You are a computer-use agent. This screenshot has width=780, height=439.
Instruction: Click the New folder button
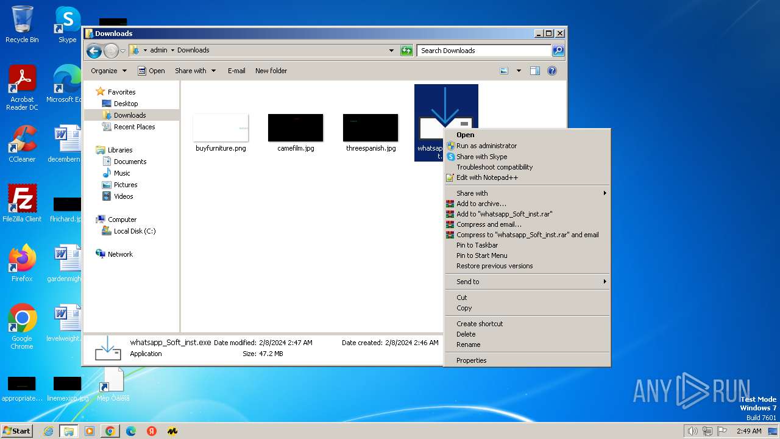coord(271,71)
